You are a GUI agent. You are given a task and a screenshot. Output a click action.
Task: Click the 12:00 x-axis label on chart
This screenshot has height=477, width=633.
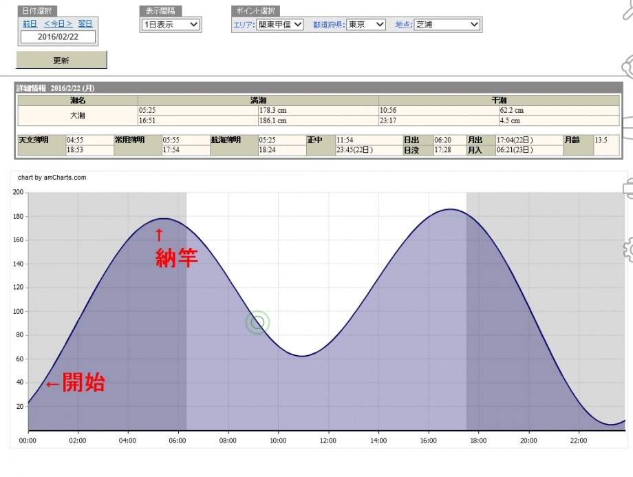pos(328,441)
